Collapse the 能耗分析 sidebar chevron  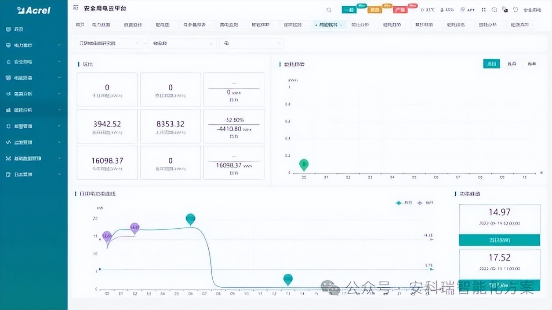tap(60, 110)
